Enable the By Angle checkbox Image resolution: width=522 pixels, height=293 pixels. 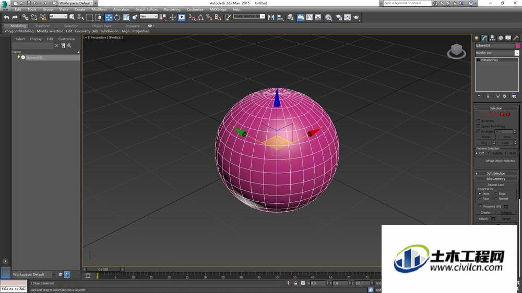pos(478,132)
